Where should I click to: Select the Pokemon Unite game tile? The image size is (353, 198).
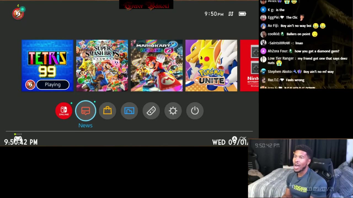tap(211, 65)
